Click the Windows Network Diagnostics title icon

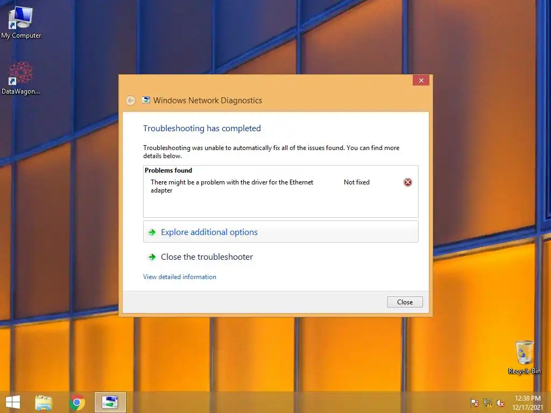146,100
